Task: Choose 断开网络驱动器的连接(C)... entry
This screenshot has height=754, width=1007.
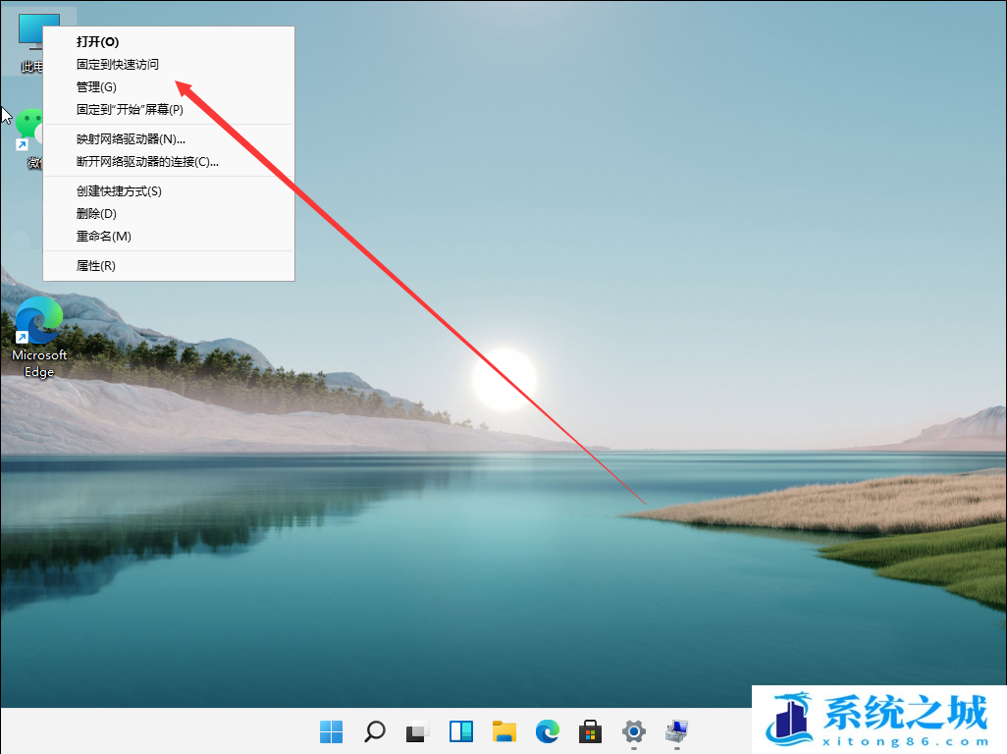Action: 169,161
